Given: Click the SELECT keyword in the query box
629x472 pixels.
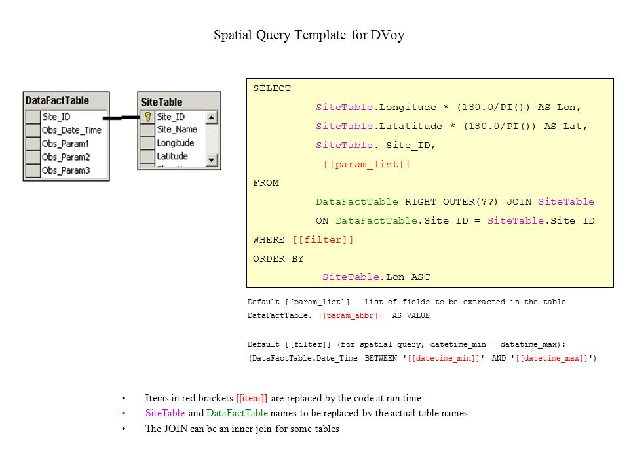Looking at the screenshot, I should coord(272,88).
